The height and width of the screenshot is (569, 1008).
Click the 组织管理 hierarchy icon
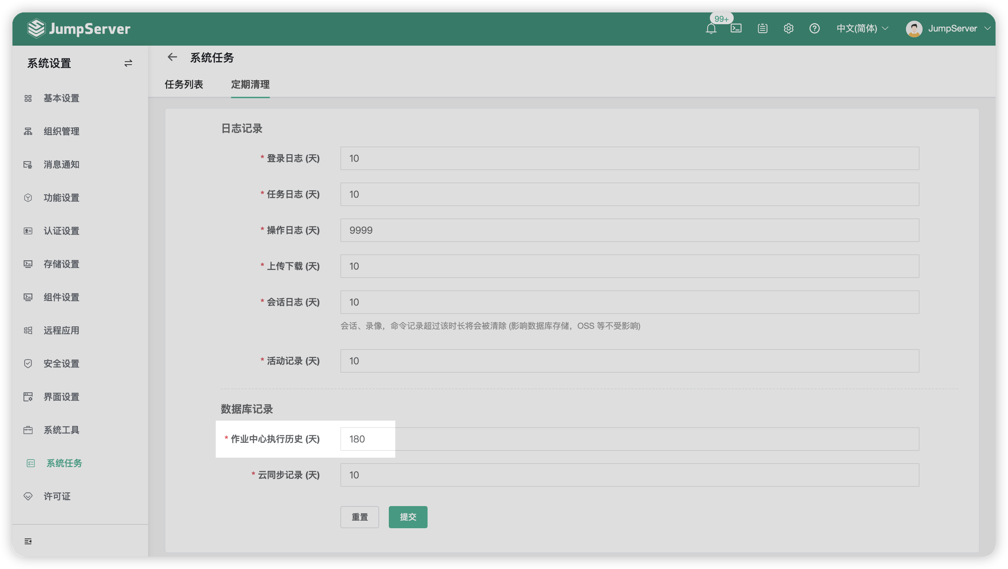pos(28,131)
